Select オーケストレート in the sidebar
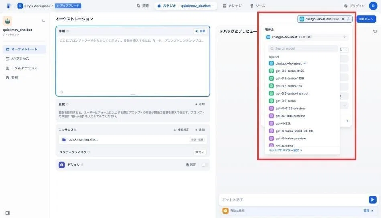The width and height of the screenshot is (381, 218). (x=24, y=49)
